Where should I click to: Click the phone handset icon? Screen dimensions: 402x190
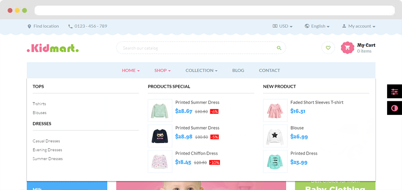(70, 27)
